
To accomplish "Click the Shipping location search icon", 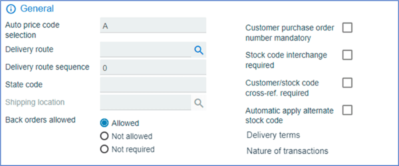I will 199,103.
